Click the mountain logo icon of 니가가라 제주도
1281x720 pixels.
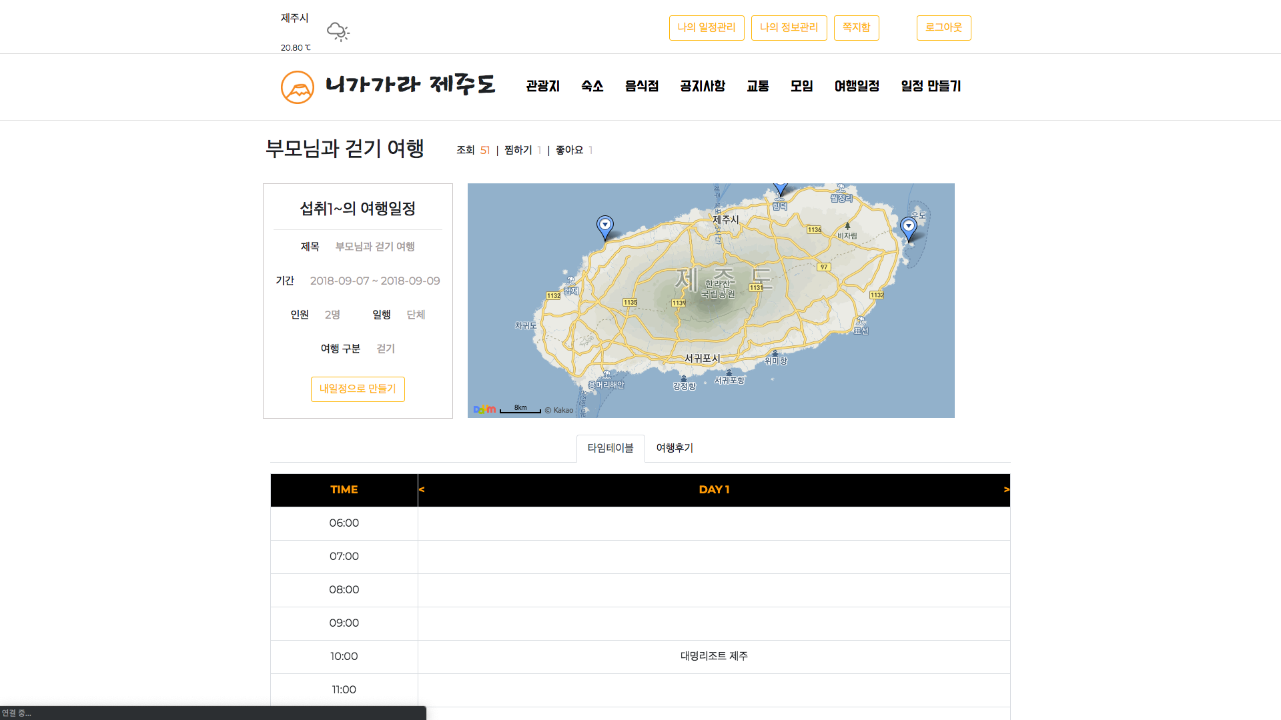(x=298, y=87)
